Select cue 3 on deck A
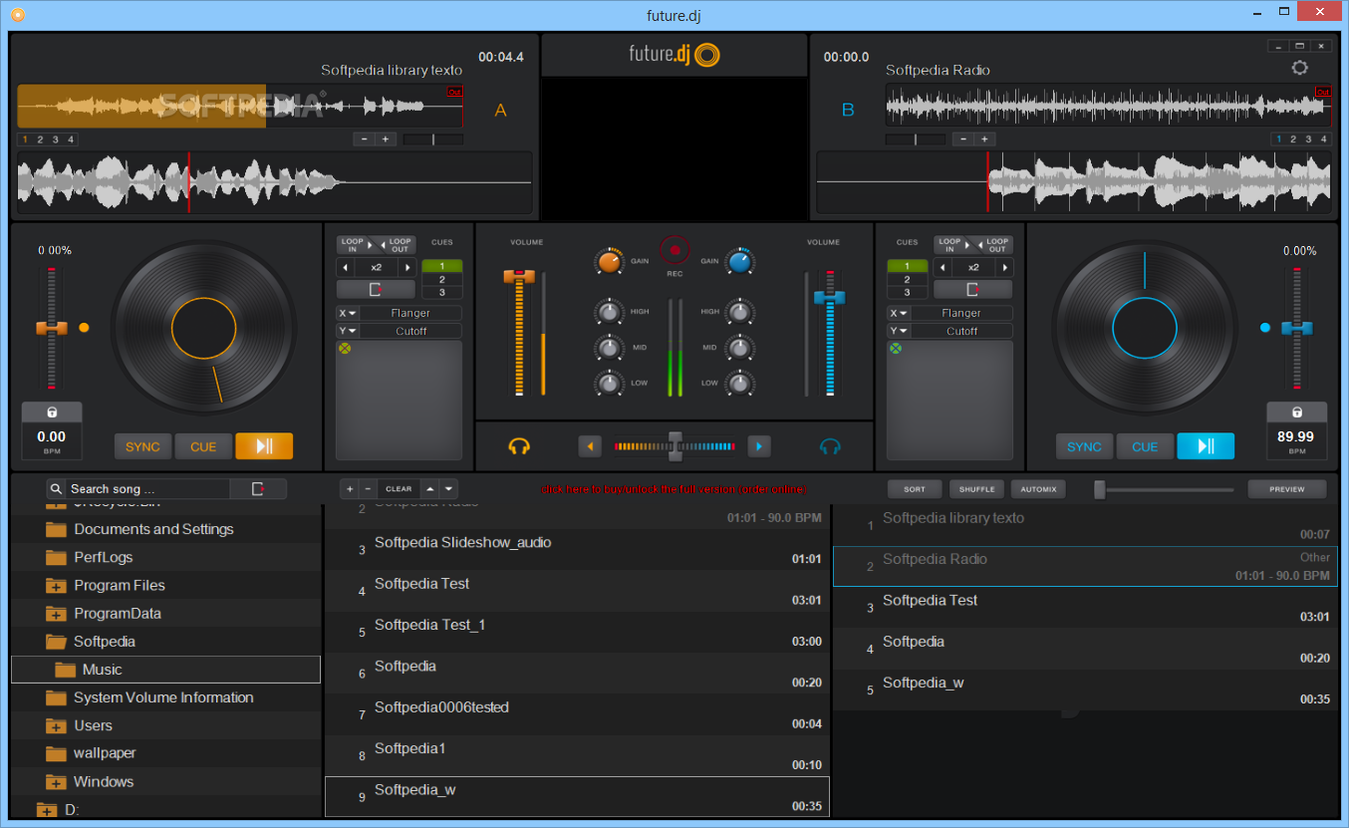The height and width of the screenshot is (828, 1349). [x=442, y=292]
